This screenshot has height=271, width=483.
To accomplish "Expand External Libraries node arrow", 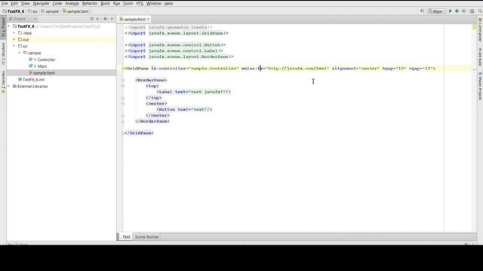I will [9, 87].
